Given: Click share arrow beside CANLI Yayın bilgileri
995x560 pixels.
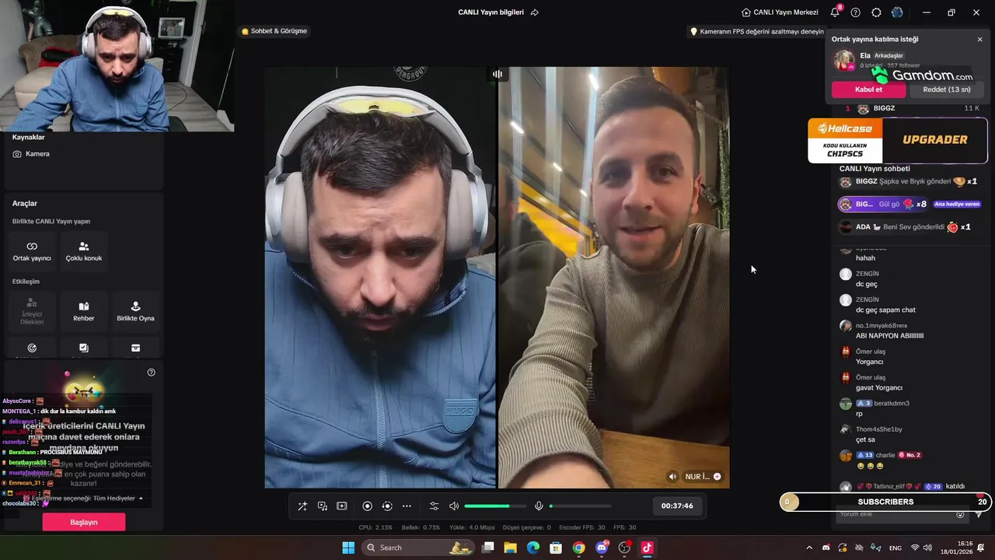Looking at the screenshot, I should click(535, 12).
